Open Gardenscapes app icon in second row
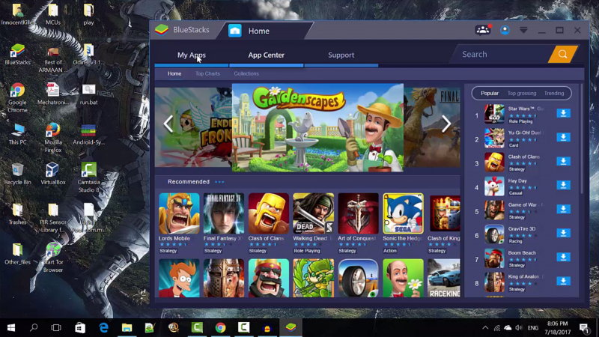Screen dimensions: 599x337 (x=403, y=278)
